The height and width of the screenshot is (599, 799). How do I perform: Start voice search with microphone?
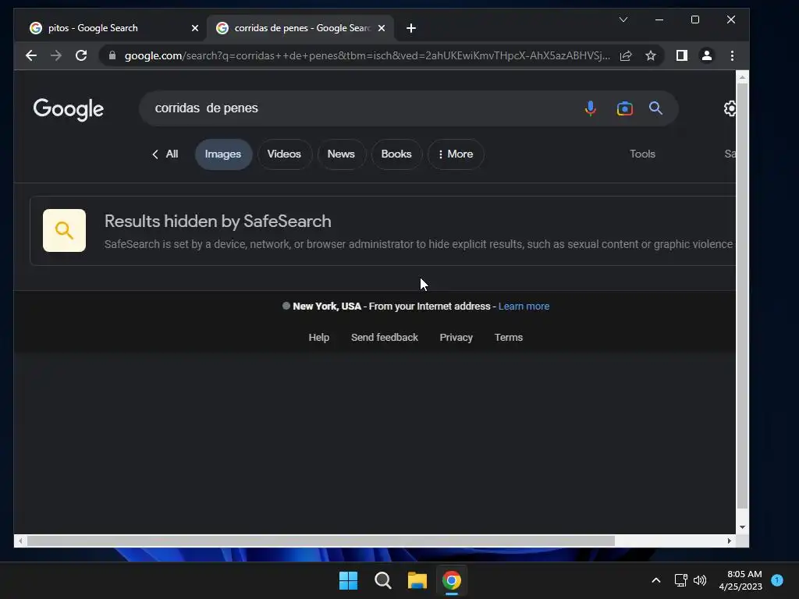591,108
